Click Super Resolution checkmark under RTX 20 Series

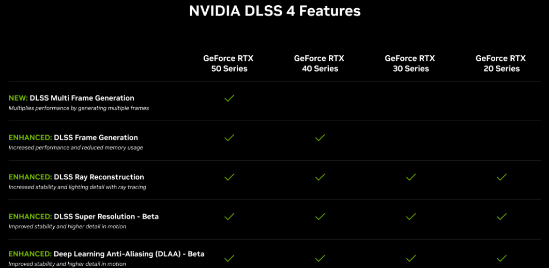click(x=501, y=217)
